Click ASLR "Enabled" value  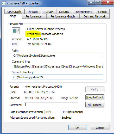(x=66, y=118)
